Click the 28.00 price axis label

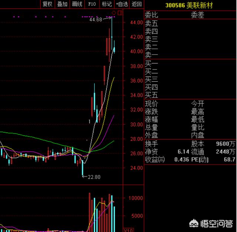point(137,139)
